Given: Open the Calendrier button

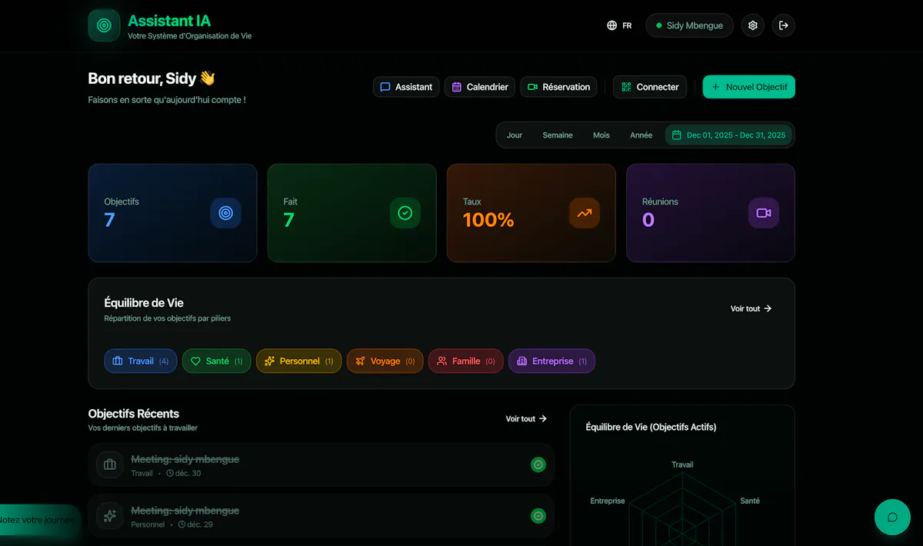Looking at the screenshot, I should pos(480,87).
